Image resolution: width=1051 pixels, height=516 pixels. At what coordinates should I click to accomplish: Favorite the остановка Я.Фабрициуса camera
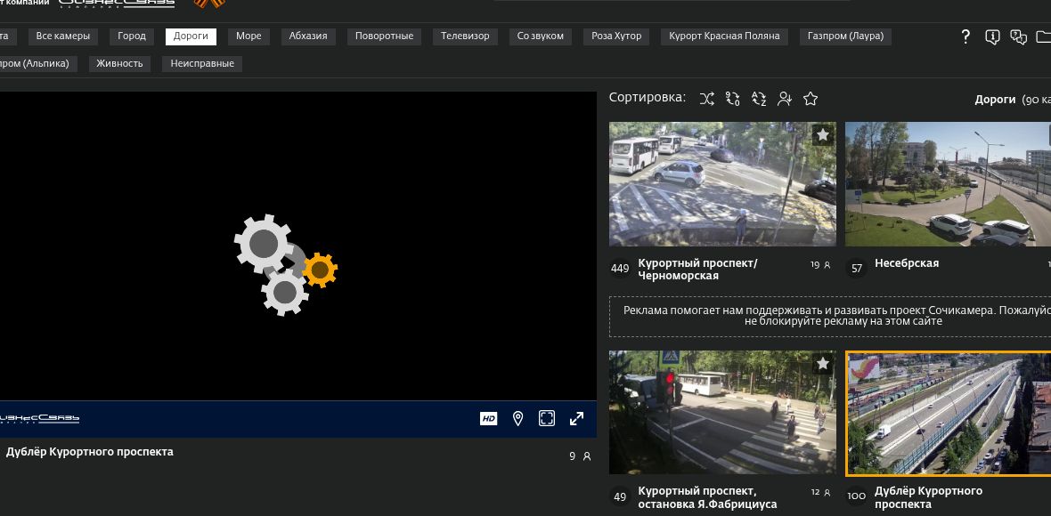[823, 364]
